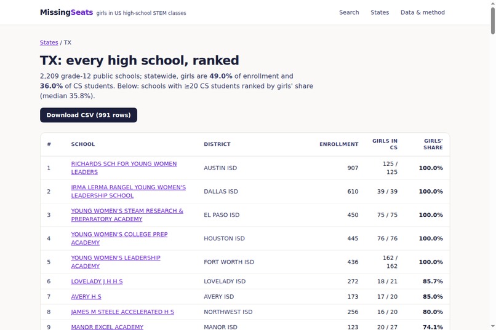Click girls' share value 80.0%

click(x=433, y=312)
